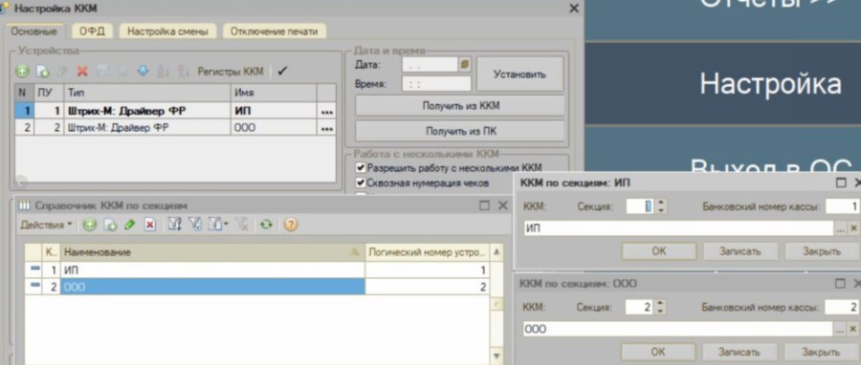Click Банковский номер кассы field in ООО window
This screenshot has height=365, width=861.
[842, 307]
